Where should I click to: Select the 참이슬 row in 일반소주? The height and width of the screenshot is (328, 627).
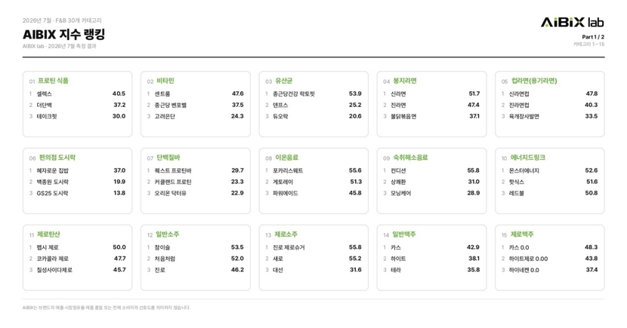tap(195, 247)
